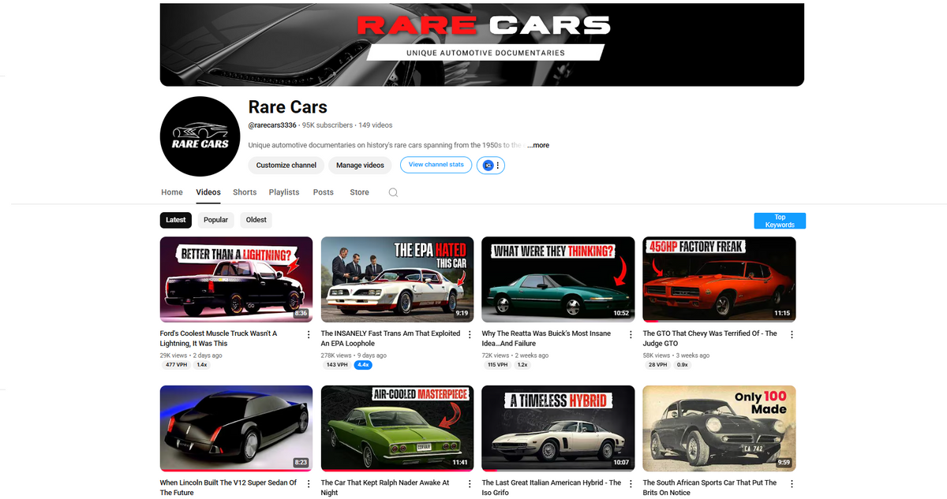Click the 149 videos count
Screen dimensions: 947x499
375,125
